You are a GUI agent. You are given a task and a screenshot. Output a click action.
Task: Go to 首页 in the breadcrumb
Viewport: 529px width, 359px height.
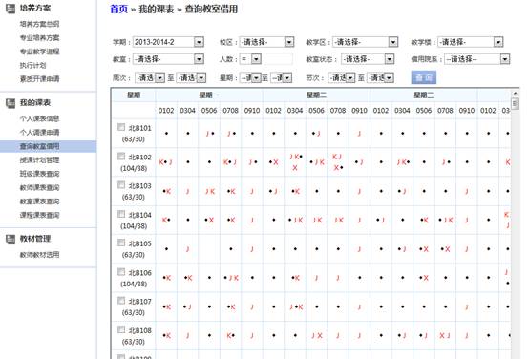click(x=119, y=10)
